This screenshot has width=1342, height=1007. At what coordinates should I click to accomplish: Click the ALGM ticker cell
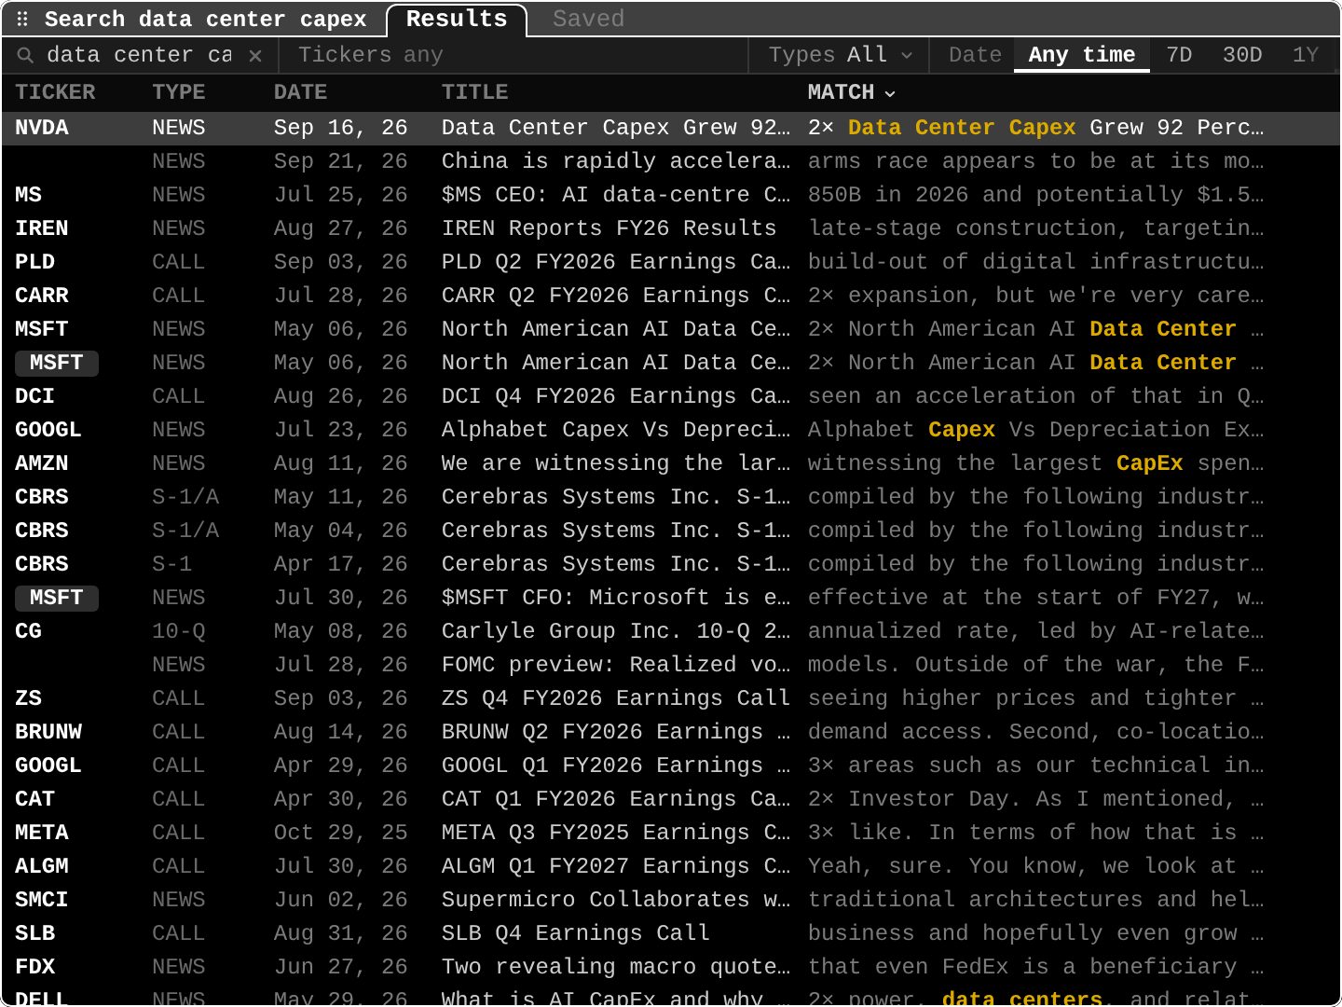coord(42,866)
